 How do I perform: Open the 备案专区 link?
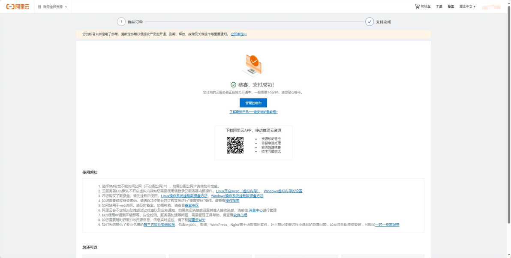[x=192, y=206]
